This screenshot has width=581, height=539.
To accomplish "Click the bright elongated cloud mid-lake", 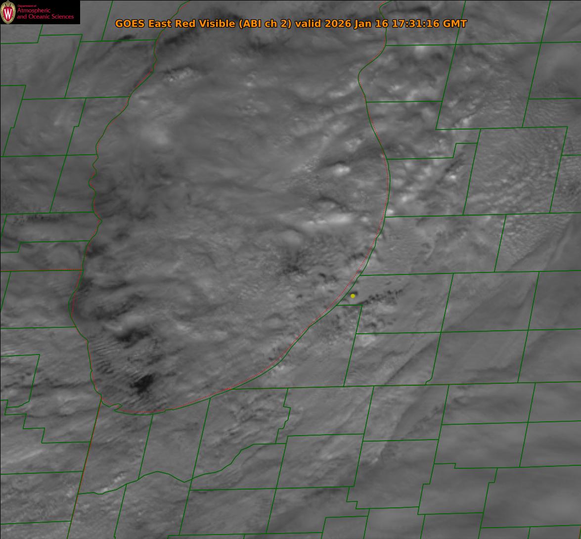I will click(x=336, y=219).
